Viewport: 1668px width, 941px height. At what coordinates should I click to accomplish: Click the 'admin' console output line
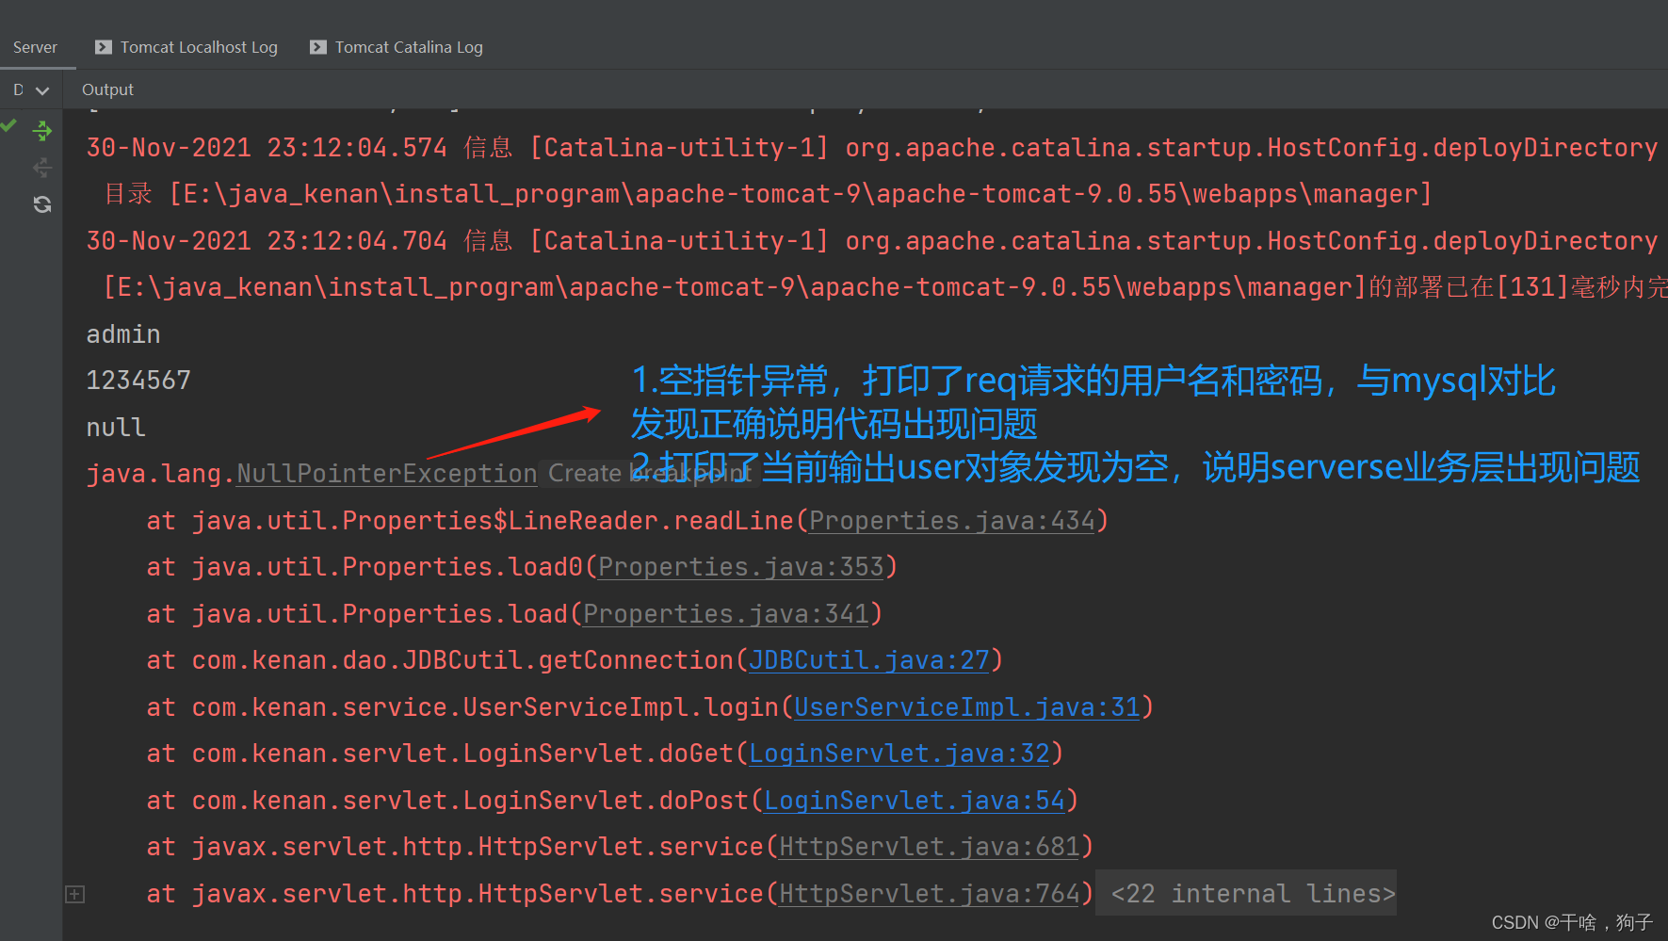click(x=123, y=333)
